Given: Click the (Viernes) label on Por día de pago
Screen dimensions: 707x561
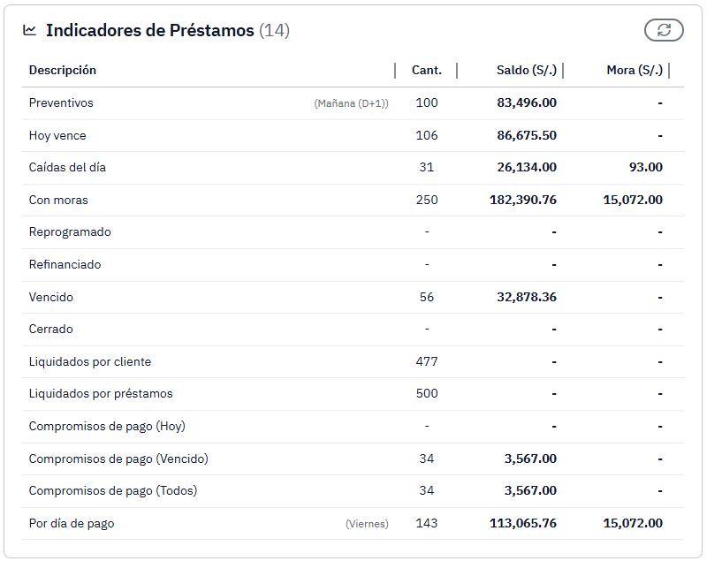Looking at the screenshot, I should (x=366, y=523).
